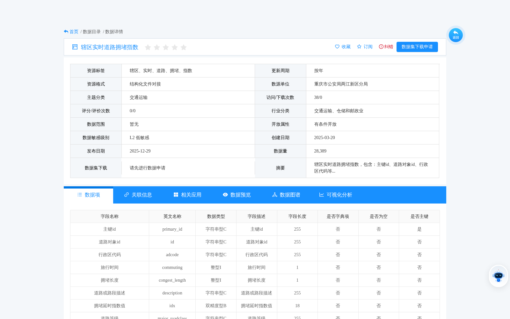The height and width of the screenshot is (319, 510).
Task: Click the L2 低敏感 sensitivity value
Action: (140, 138)
